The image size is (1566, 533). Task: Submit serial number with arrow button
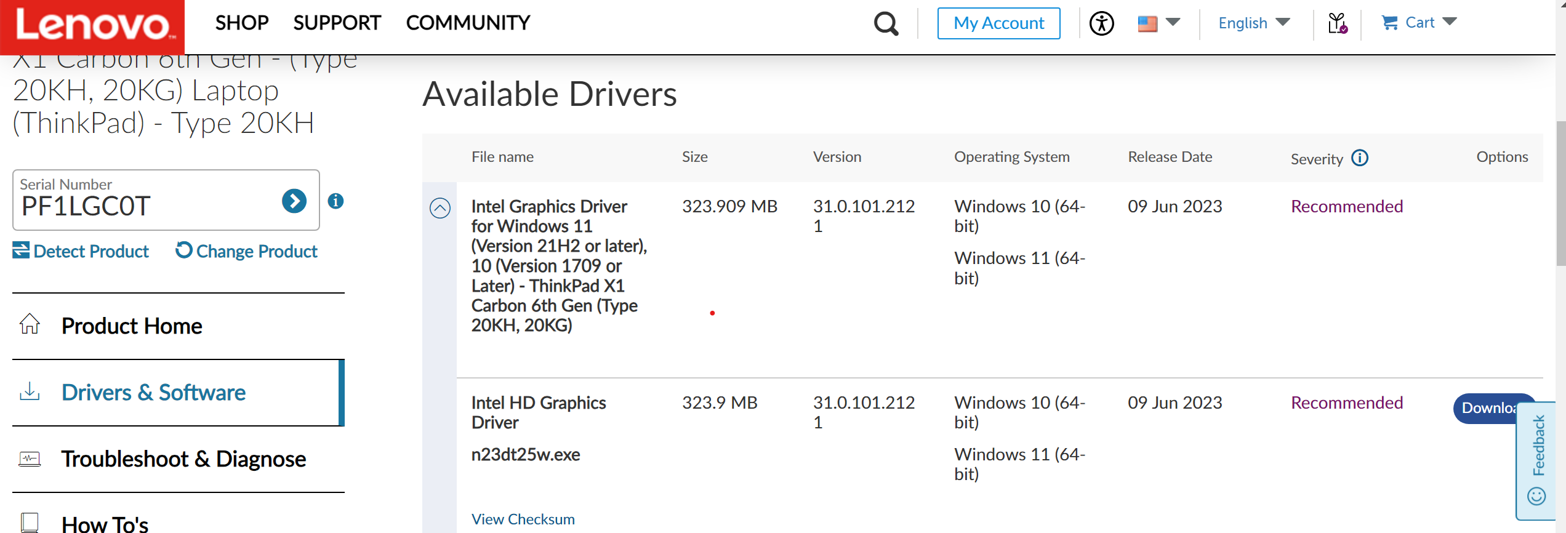(x=294, y=201)
